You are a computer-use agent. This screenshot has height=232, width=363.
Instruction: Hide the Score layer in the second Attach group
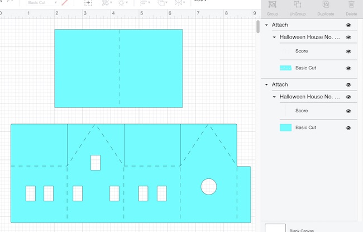click(x=348, y=111)
